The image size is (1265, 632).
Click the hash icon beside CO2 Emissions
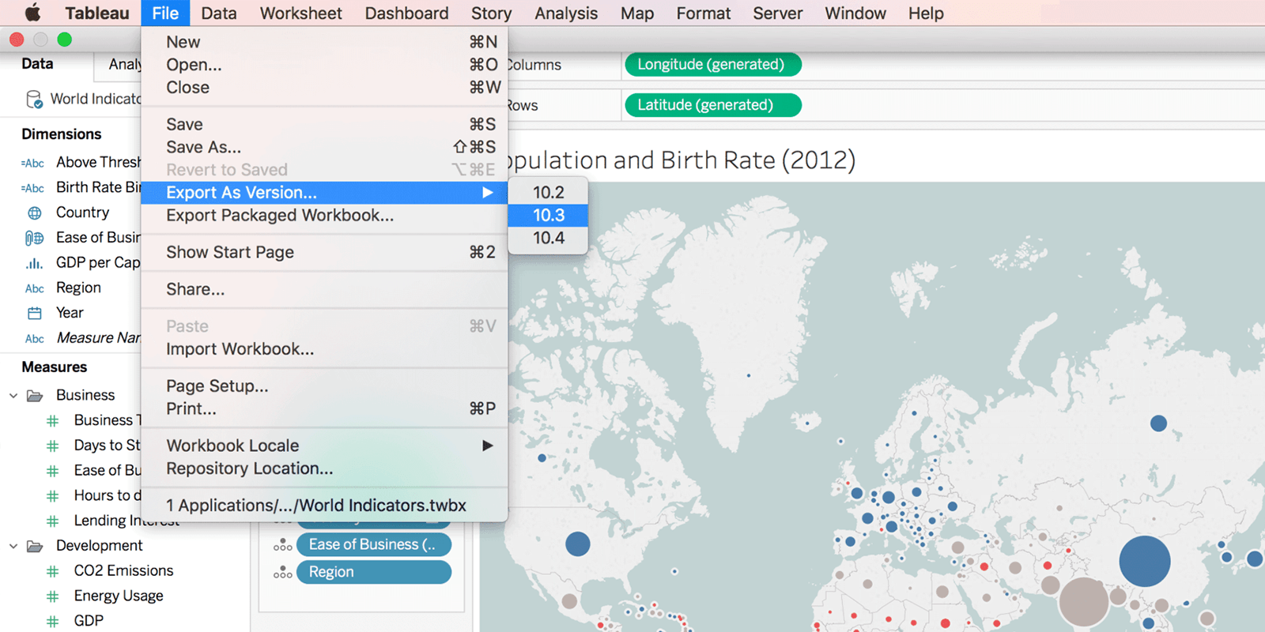pyautogui.click(x=53, y=571)
